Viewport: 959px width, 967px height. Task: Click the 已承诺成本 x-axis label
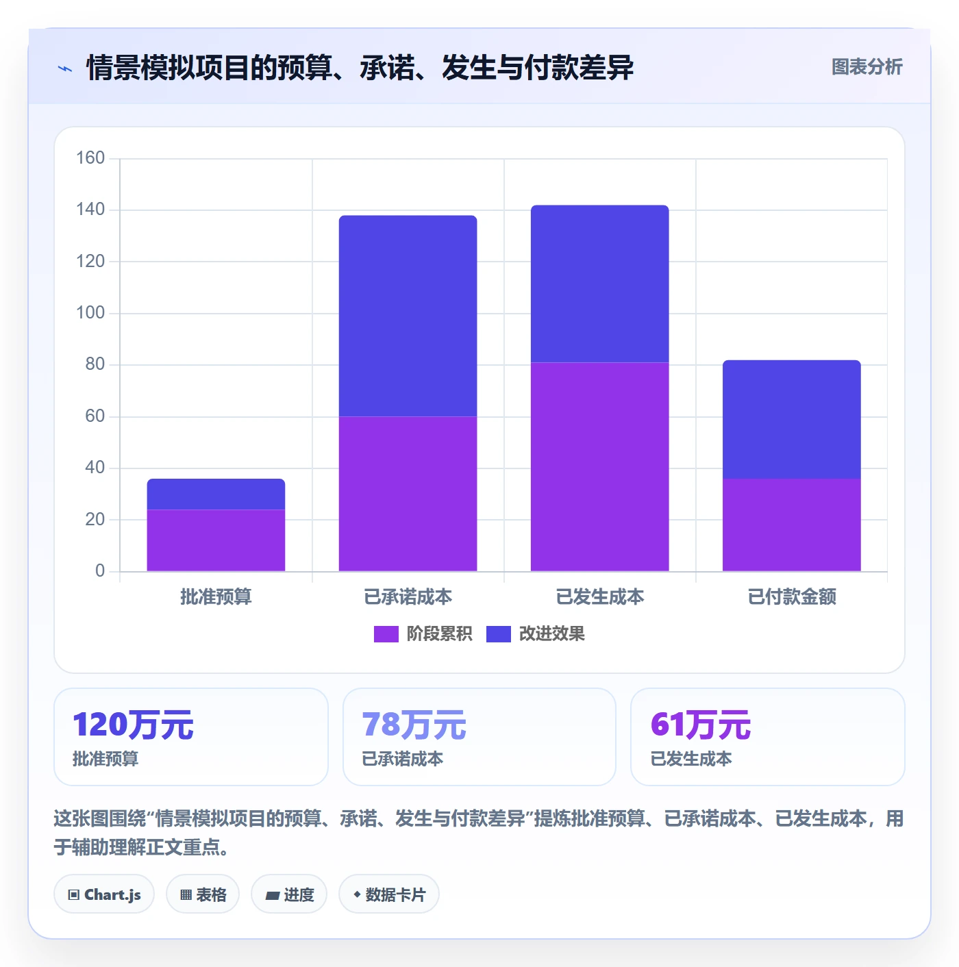point(408,596)
